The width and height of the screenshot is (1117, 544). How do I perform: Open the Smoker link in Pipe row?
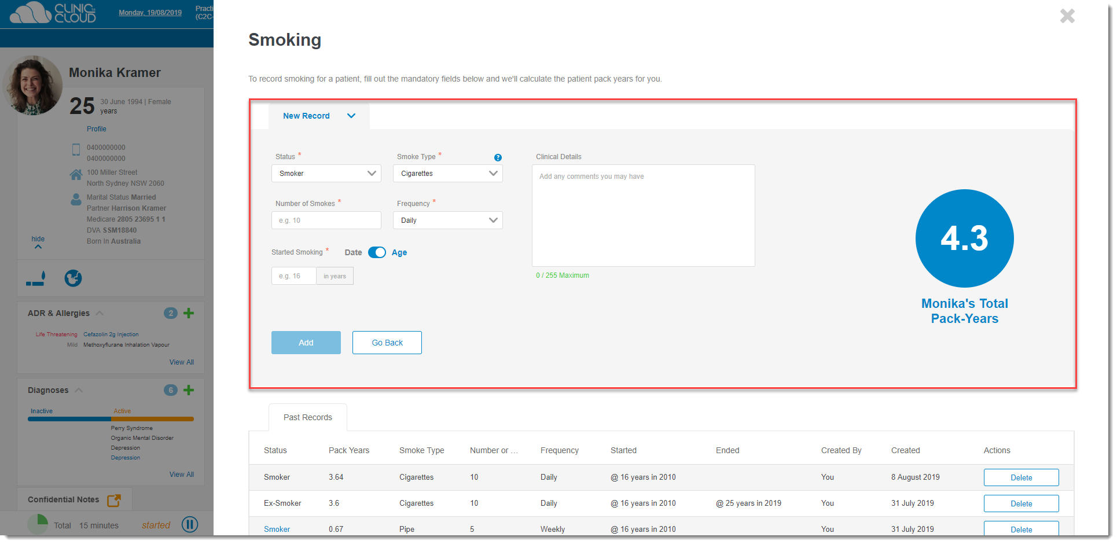277,529
